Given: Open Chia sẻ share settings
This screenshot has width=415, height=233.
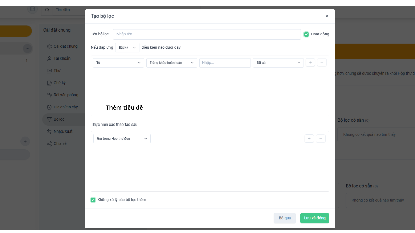Looking at the screenshot, I should [x=57, y=144].
